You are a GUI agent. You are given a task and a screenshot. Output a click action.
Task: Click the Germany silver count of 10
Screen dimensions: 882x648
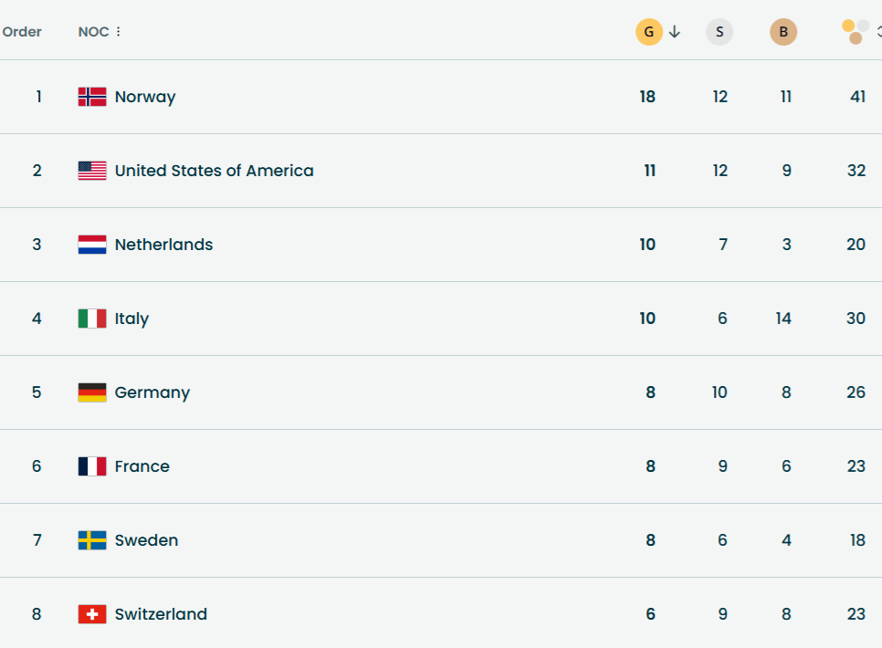point(719,392)
